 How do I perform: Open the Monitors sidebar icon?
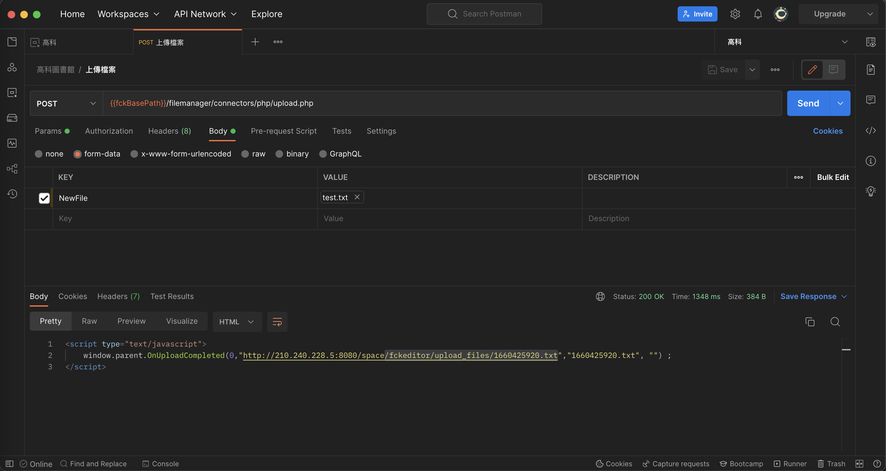point(12,143)
